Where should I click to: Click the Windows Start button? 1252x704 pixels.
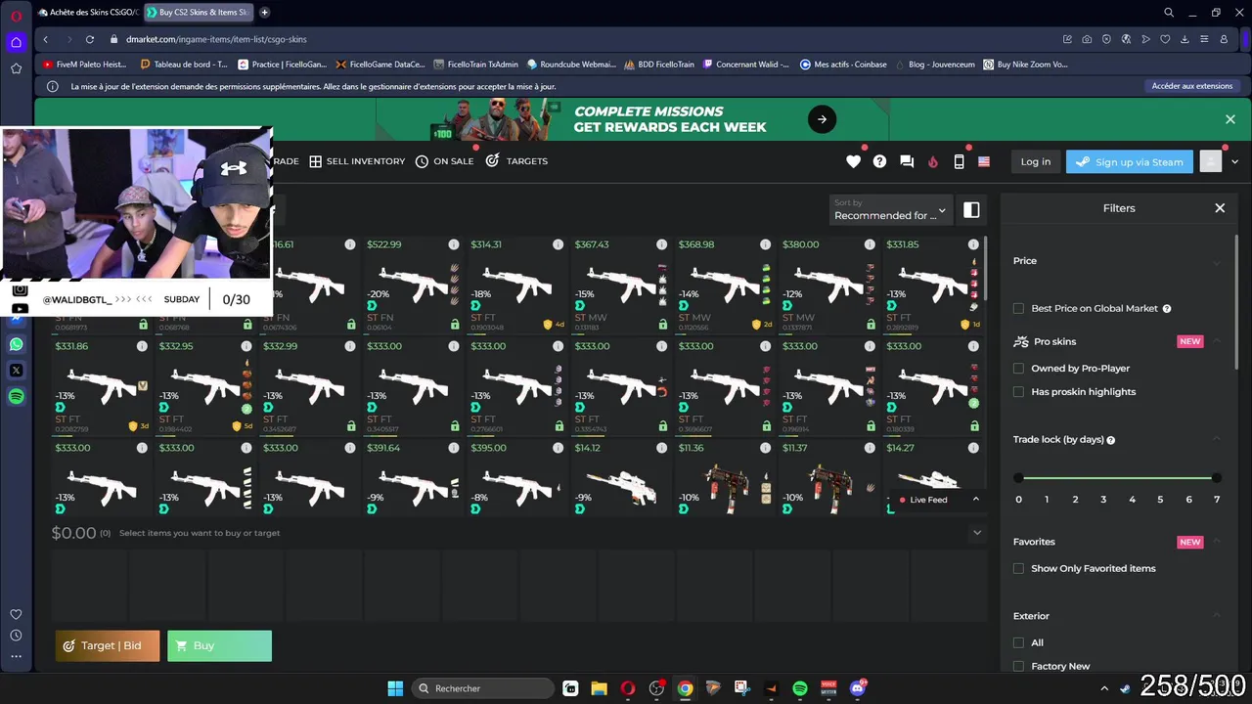395,688
